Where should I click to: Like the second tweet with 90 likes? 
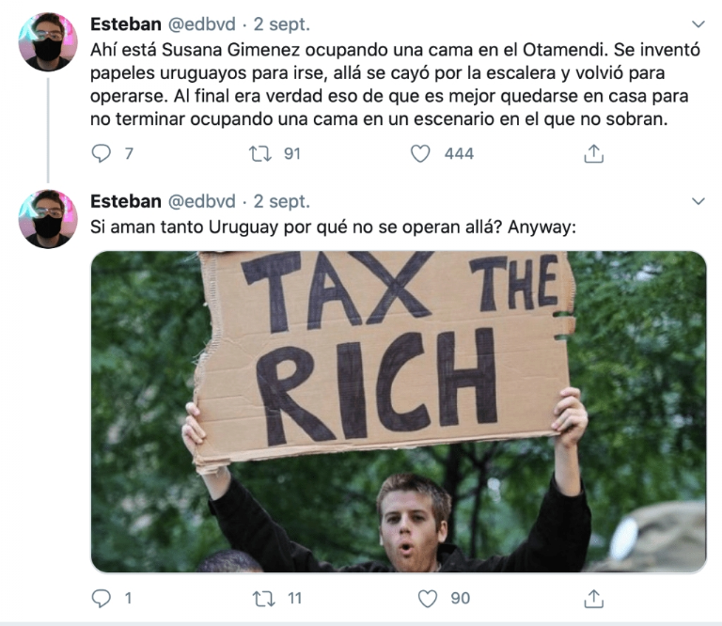point(428,599)
